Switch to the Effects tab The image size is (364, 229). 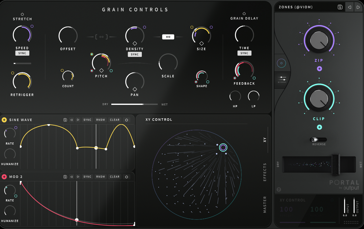pyautogui.click(x=265, y=172)
